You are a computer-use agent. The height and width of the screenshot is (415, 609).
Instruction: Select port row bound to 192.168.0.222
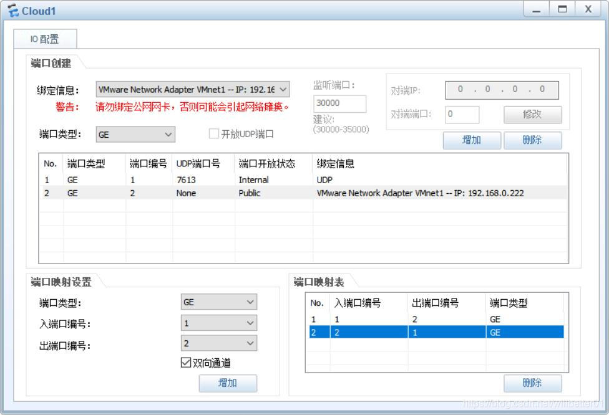pos(303,193)
